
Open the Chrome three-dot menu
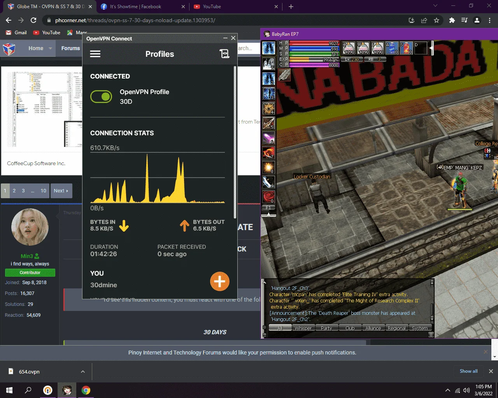[x=489, y=20]
